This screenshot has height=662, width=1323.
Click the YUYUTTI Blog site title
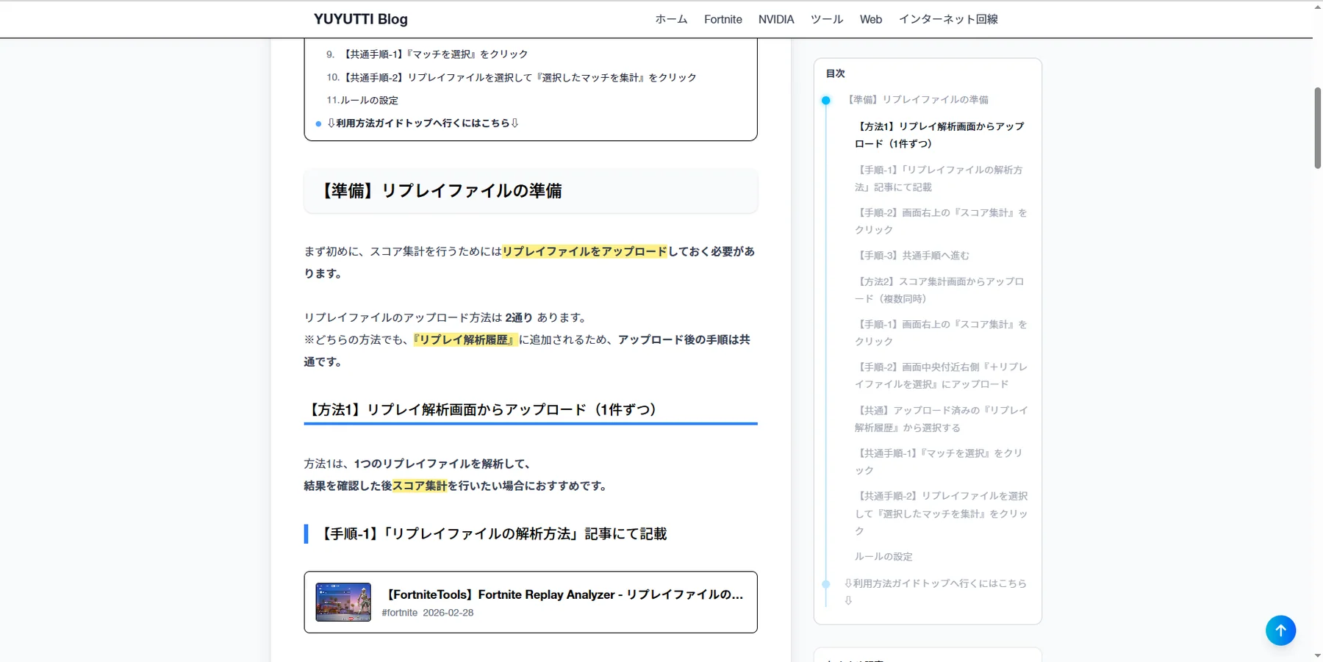[x=359, y=18]
